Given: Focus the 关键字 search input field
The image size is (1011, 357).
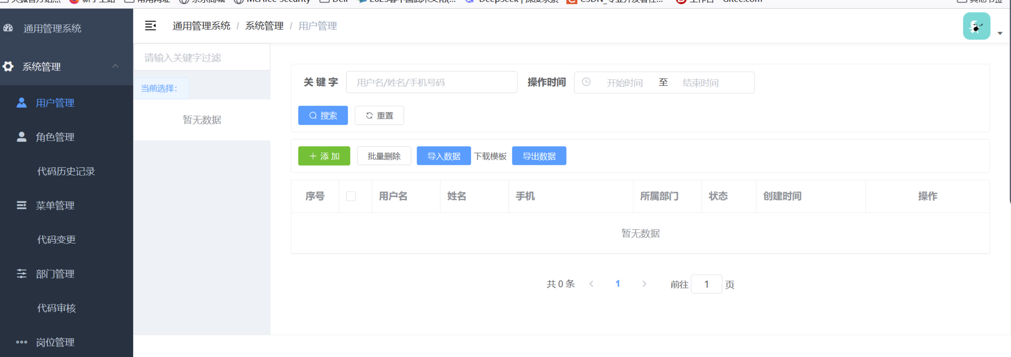Looking at the screenshot, I should click(x=431, y=82).
